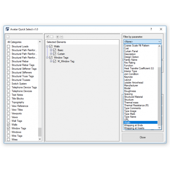Click the uncheck all elements toolbar icon
Screen dimensions: 170x170
pos(52,37)
